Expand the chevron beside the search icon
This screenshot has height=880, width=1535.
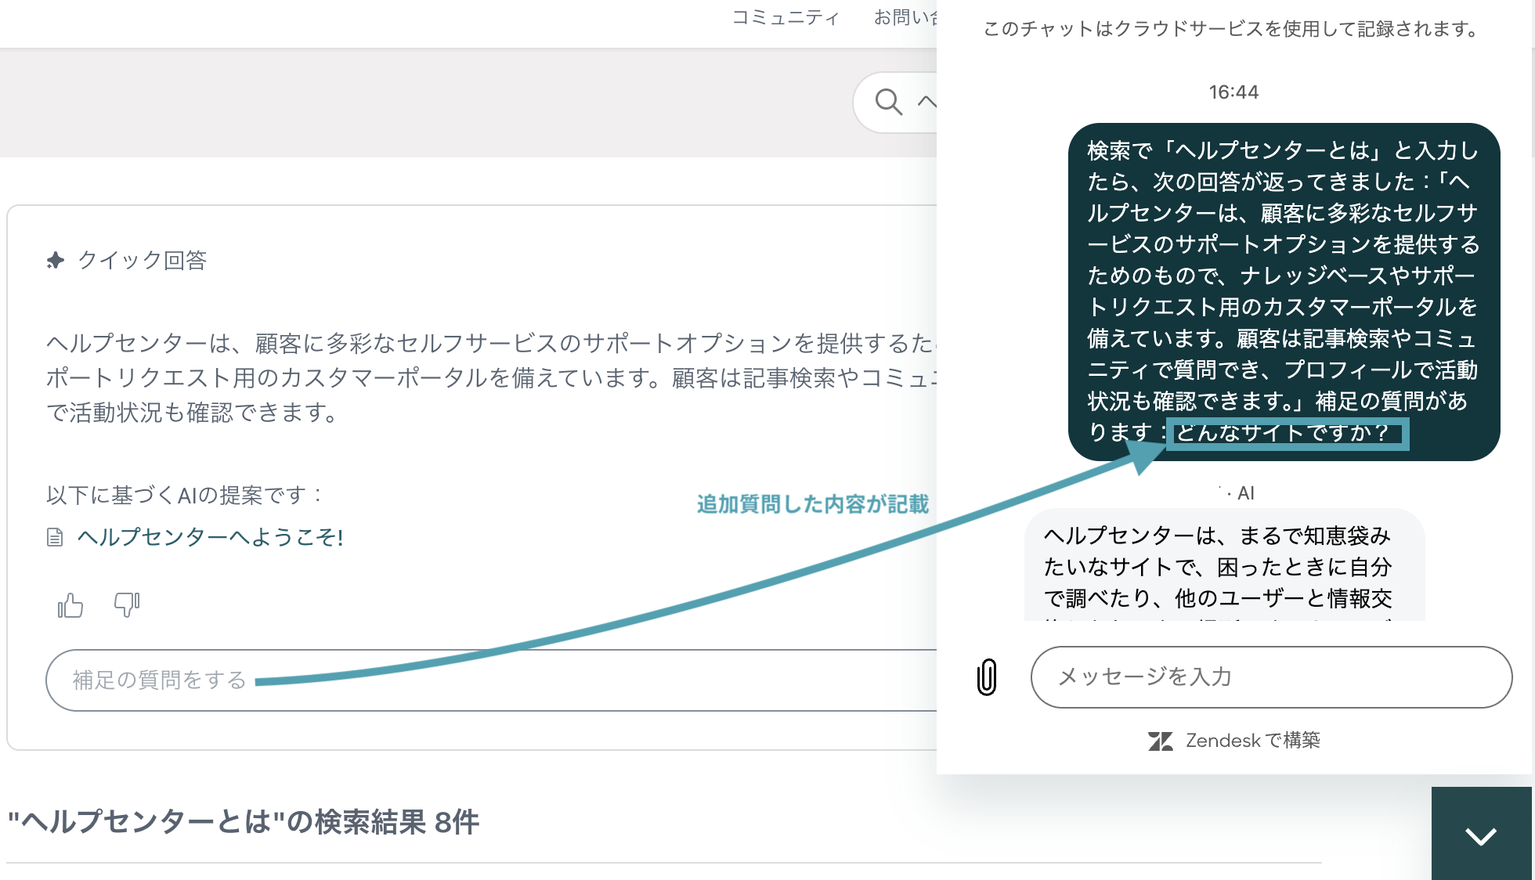click(x=927, y=102)
